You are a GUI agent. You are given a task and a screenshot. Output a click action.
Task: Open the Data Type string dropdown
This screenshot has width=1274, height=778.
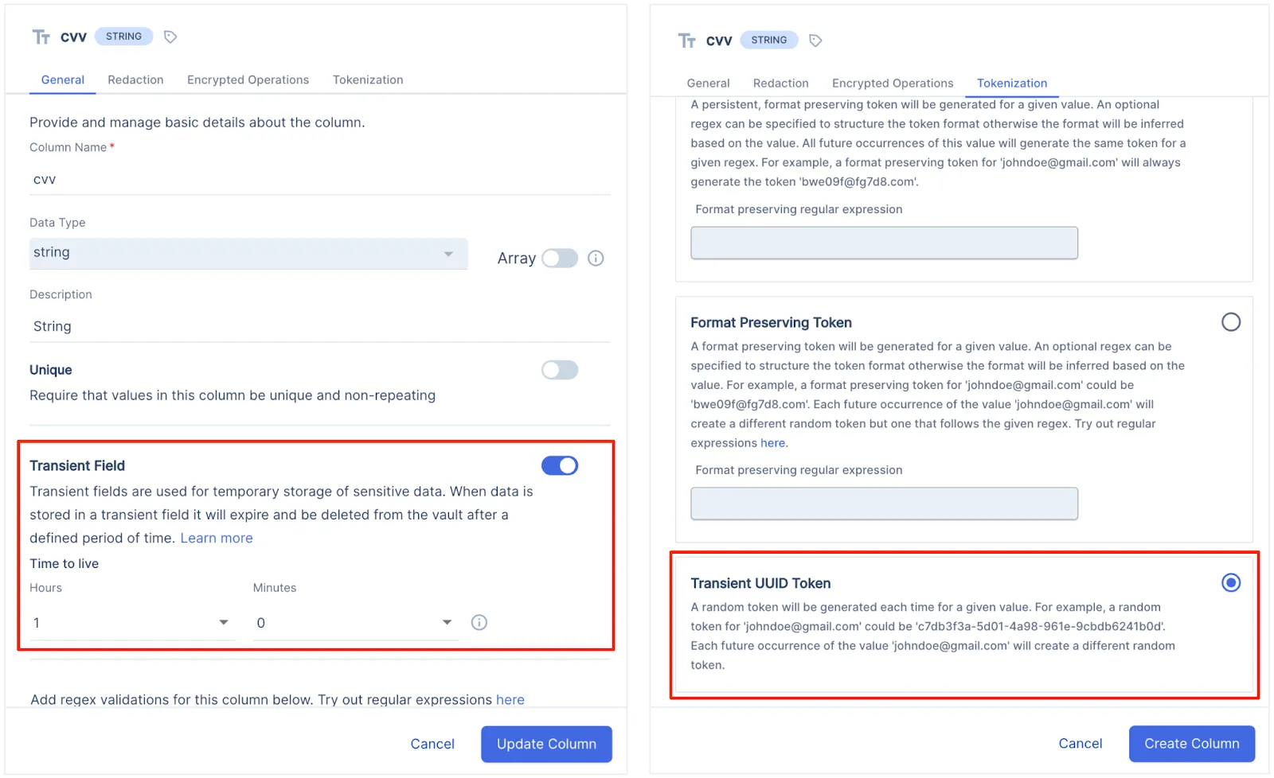click(x=248, y=254)
